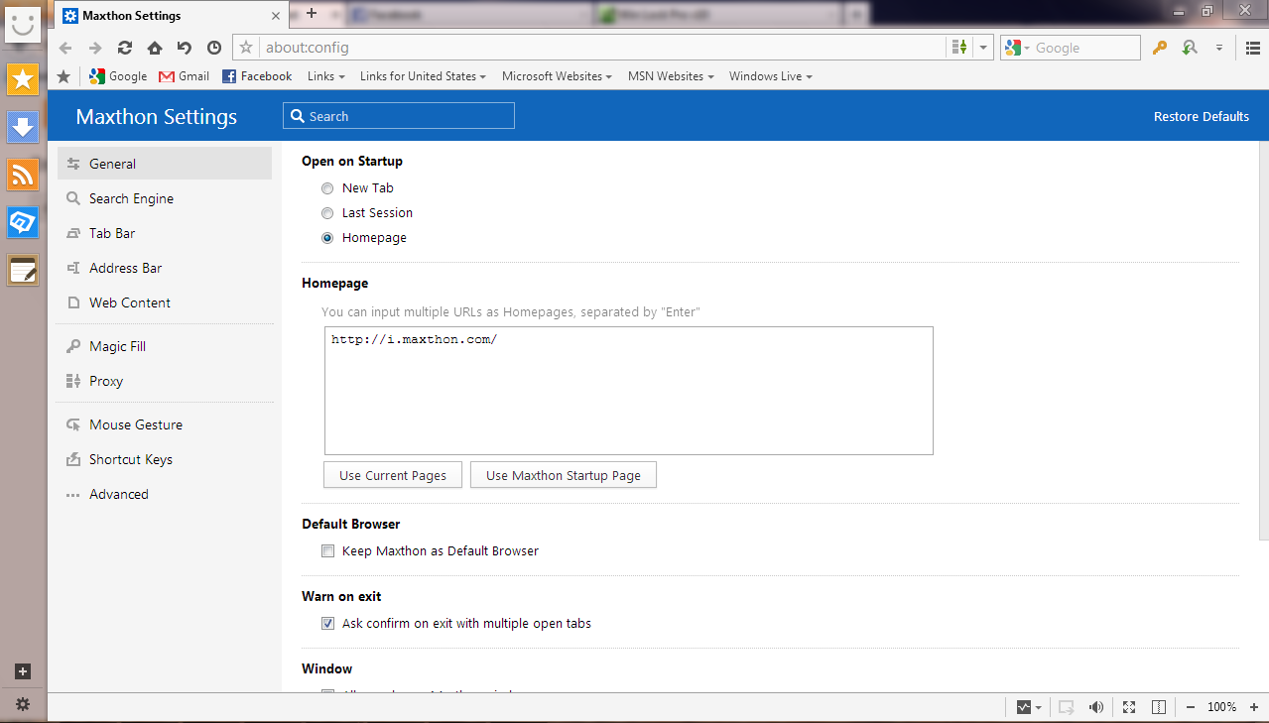The image size is (1269, 723).
Task: Click Restore Defaults link
Action: click(1201, 116)
